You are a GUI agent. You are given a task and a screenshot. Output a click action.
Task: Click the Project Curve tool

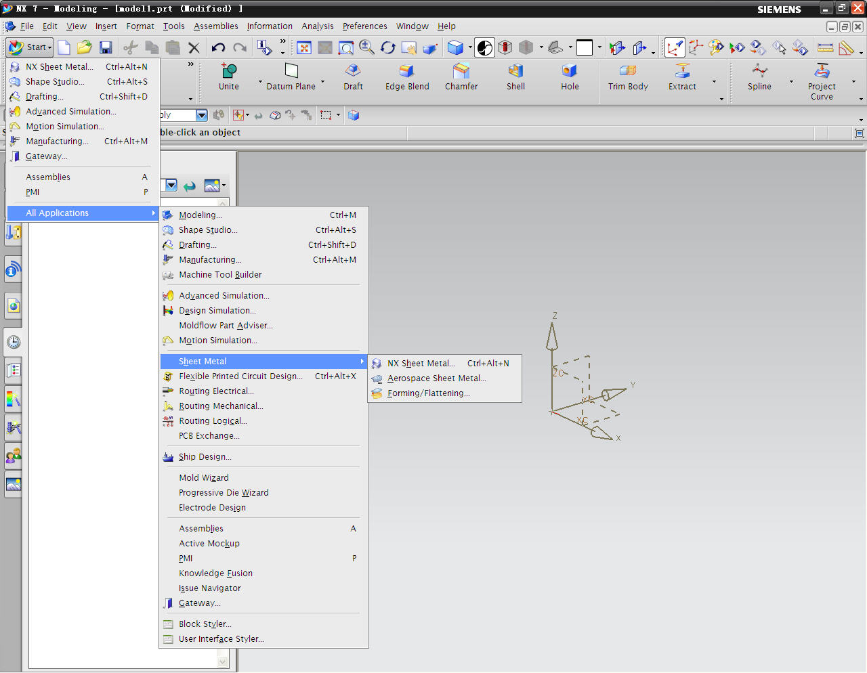(822, 81)
